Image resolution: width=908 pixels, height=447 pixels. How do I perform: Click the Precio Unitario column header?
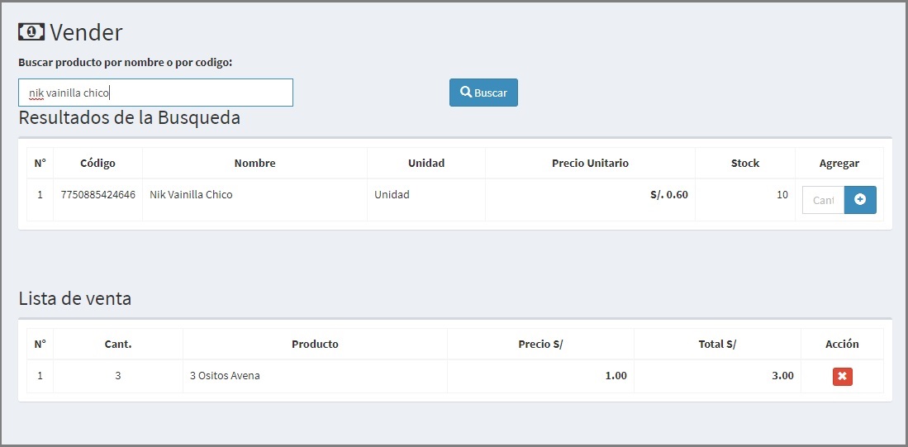590,164
